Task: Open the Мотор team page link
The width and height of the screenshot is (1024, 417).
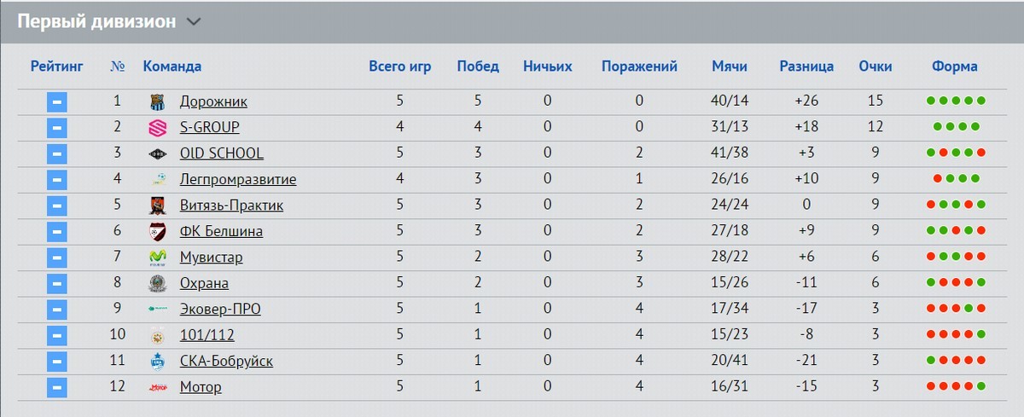Action: coord(201,387)
